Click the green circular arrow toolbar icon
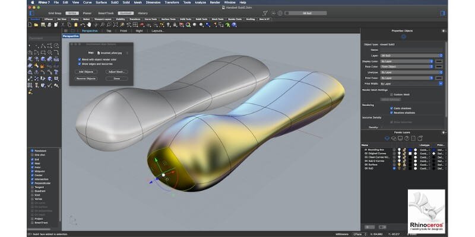The height and width of the screenshot is (237, 475). click(227, 25)
